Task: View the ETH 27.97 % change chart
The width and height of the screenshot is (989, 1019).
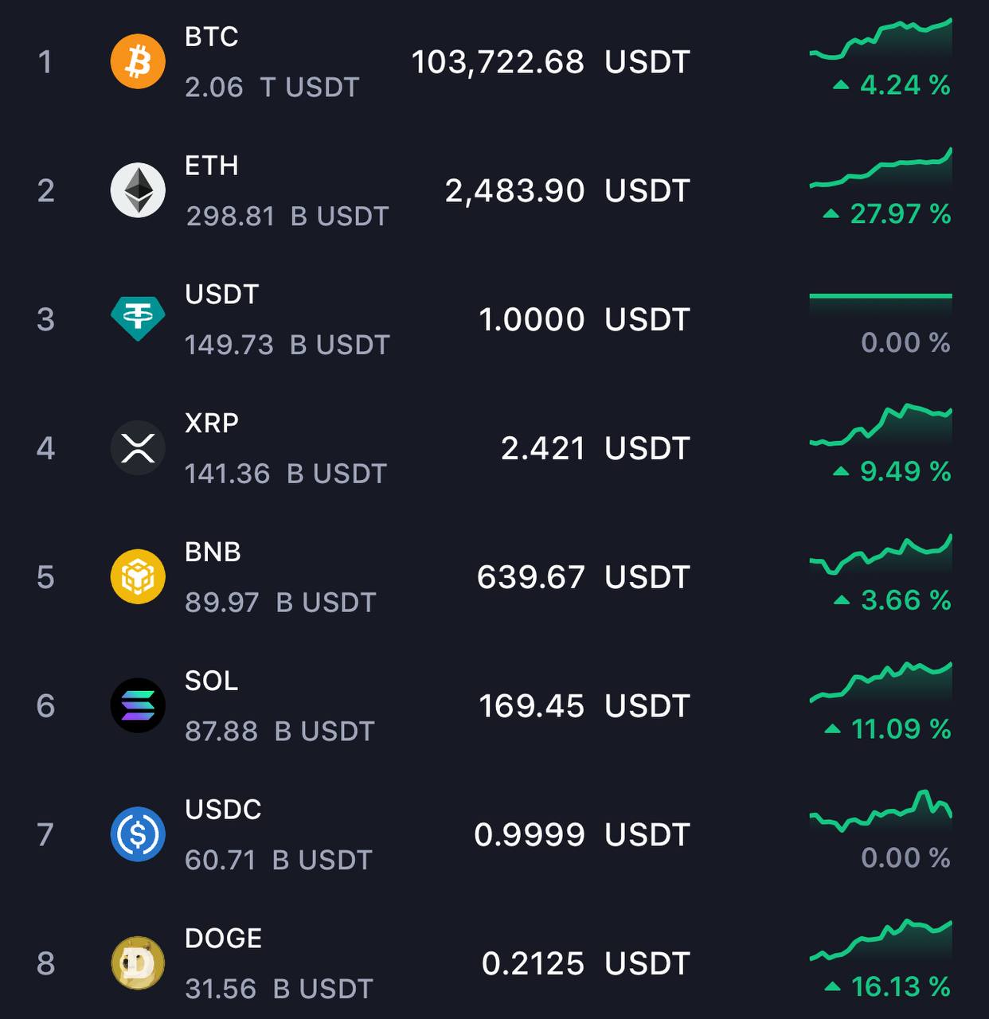Action: pyautogui.click(x=881, y=168)
